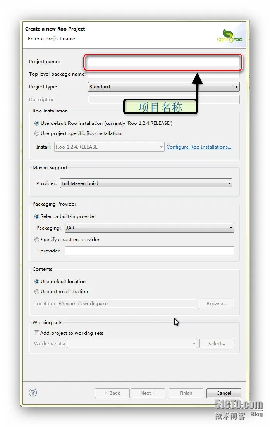Click the Browse... button

(217, 304)
